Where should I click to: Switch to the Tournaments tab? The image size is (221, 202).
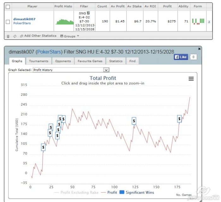[39, 61]
